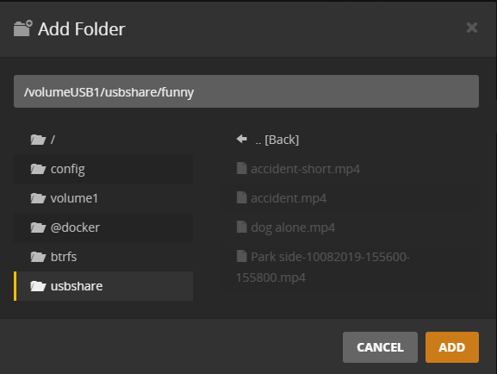
Task: Open the btrfs folder label
Action: (64, 257)
